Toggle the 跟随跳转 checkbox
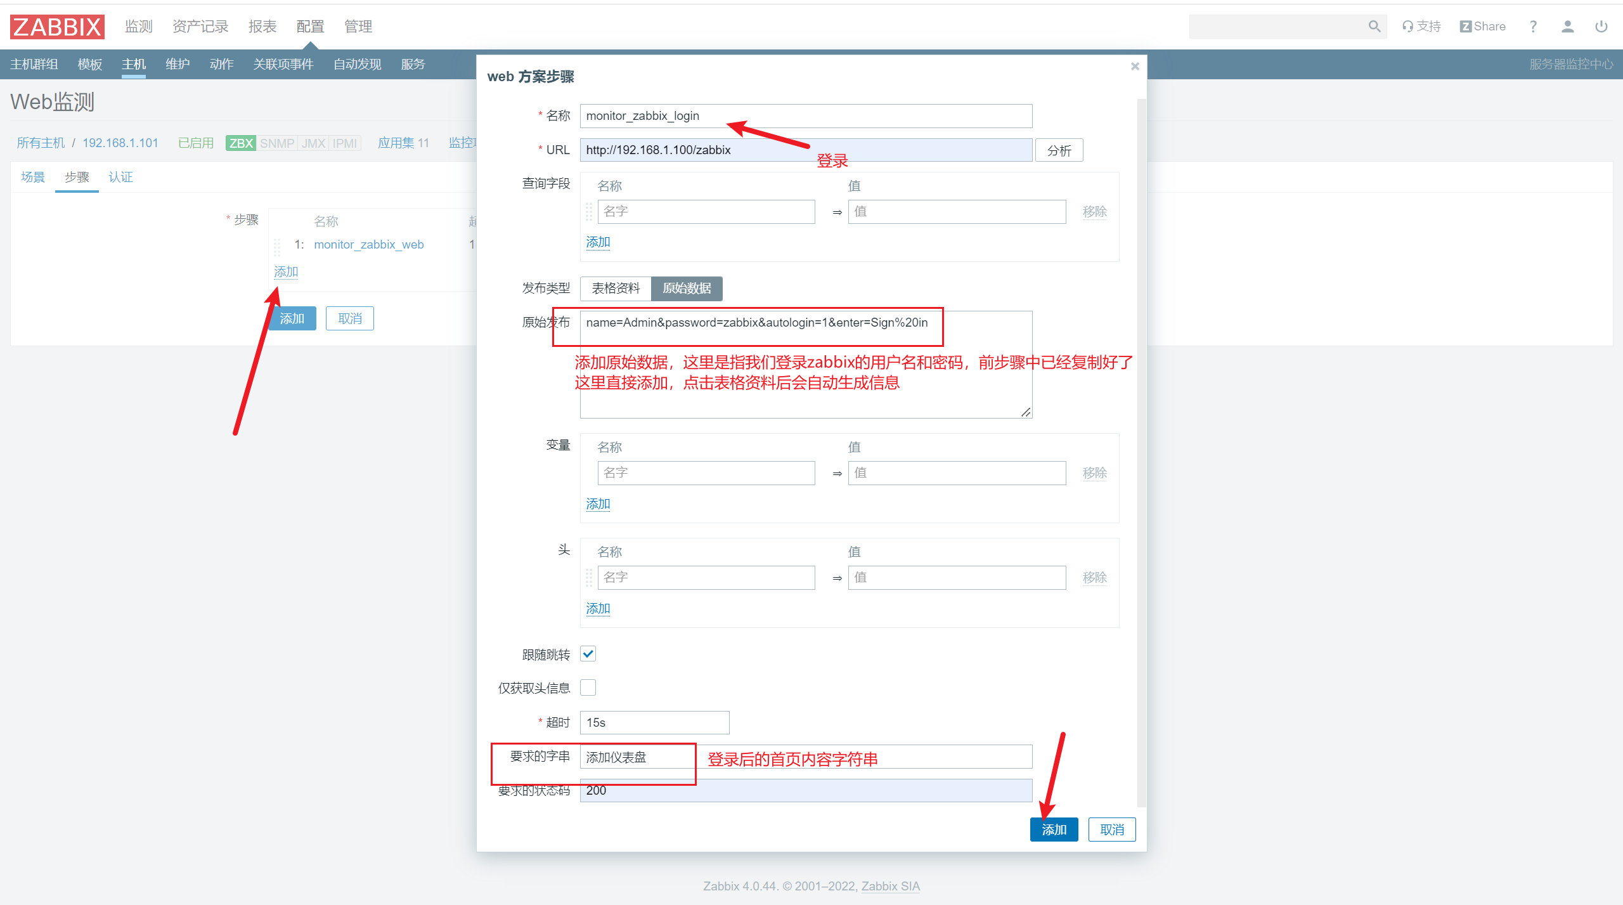 tap(588, 654)
